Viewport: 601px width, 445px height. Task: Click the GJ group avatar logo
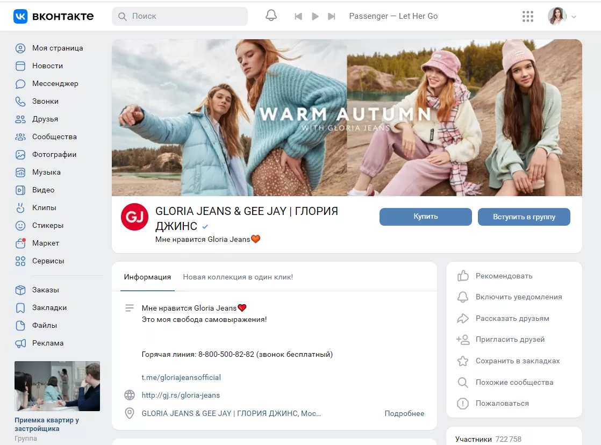(134, 217)
